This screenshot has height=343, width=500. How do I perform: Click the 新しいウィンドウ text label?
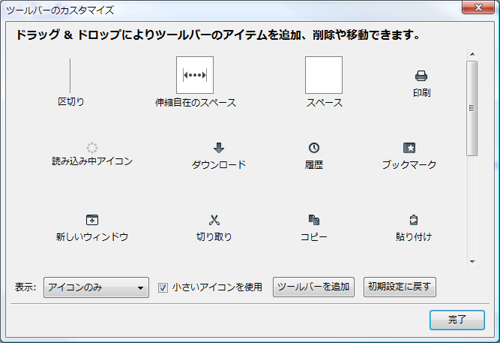coord(92,236)
